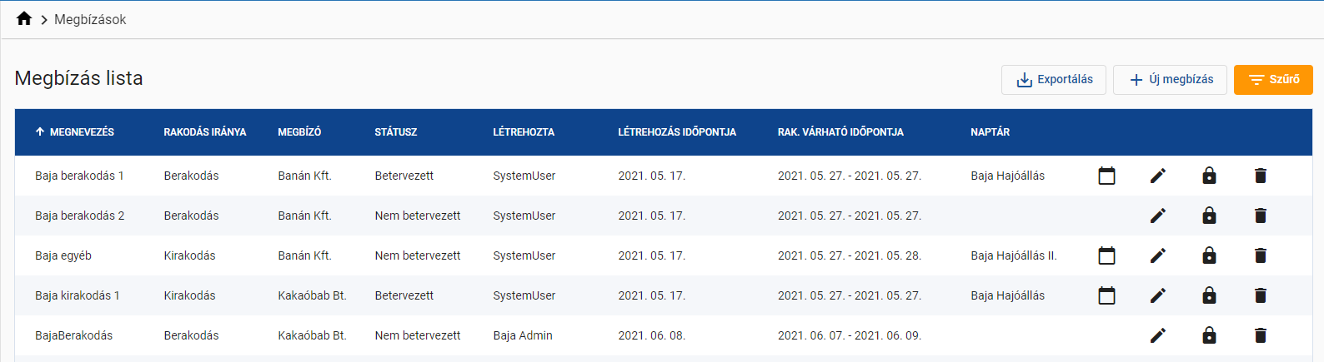This screenshot has height=362, width=1324.
Task: Open the Szűrő filter panel
Action: (x=1272, y=80)
